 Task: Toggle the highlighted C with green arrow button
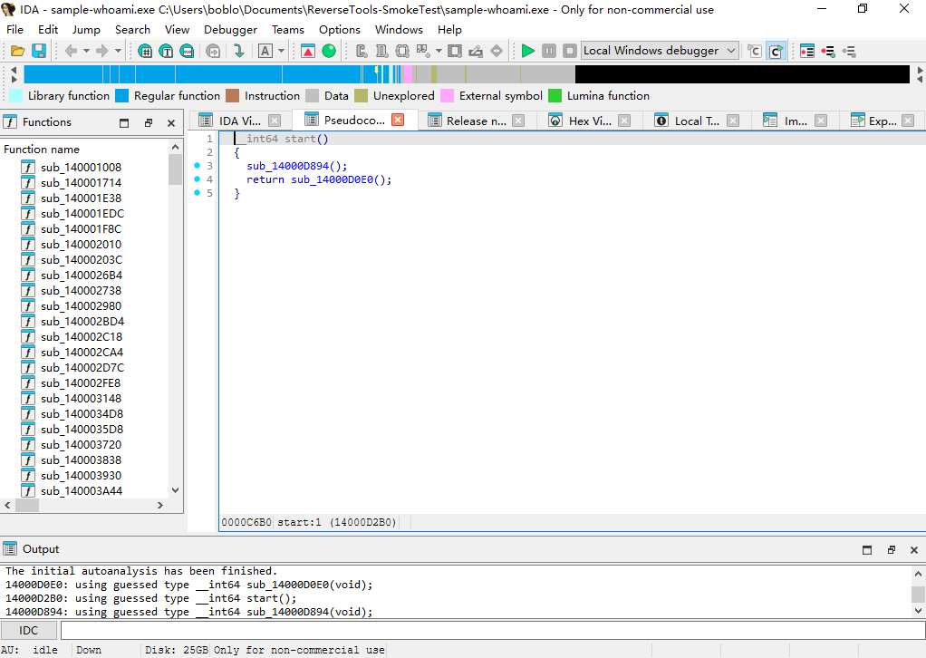coord(776,51)
